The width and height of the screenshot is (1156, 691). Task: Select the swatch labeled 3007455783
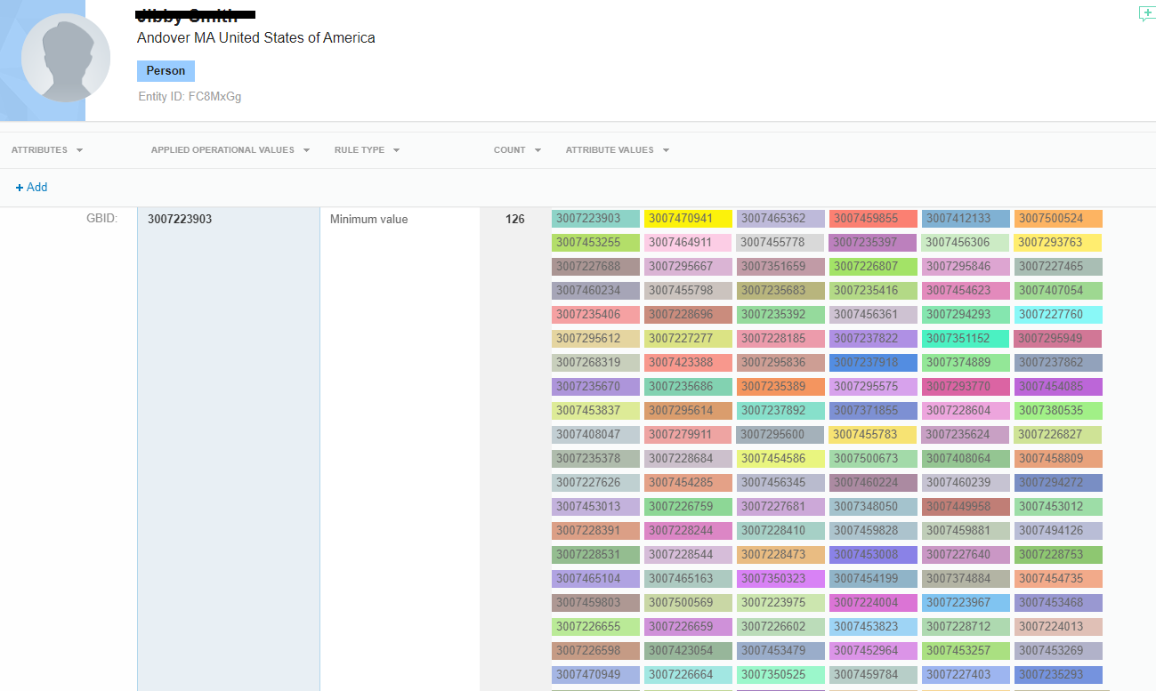pos(873,435)
